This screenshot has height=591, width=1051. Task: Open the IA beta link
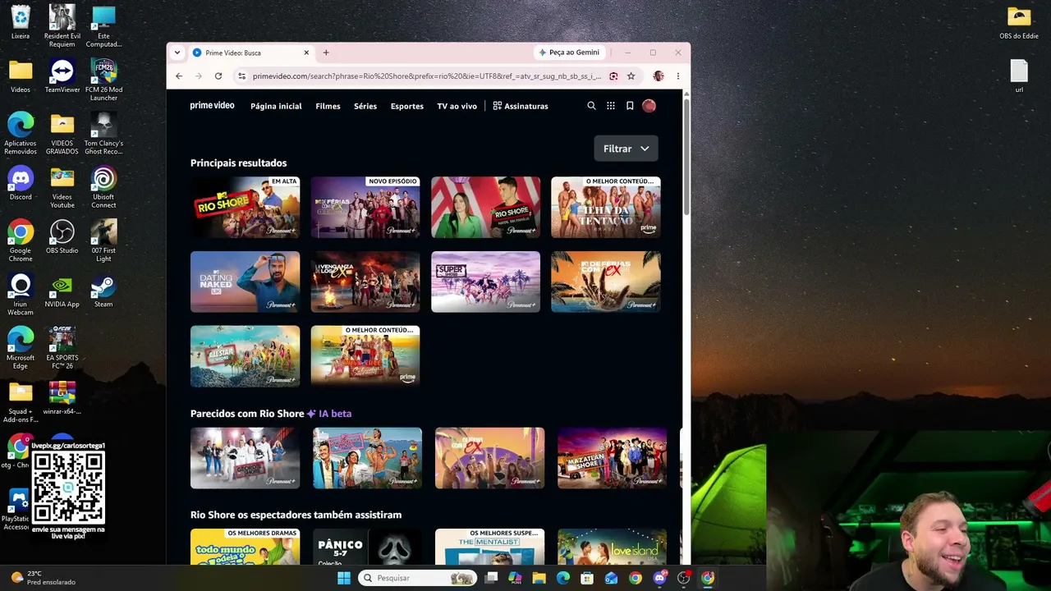click(329, 414)
